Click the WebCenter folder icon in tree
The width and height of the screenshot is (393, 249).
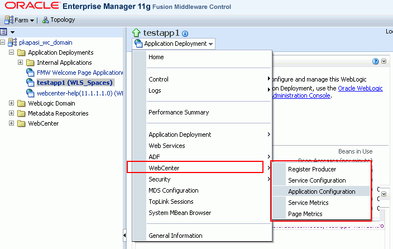click(21, 123)
